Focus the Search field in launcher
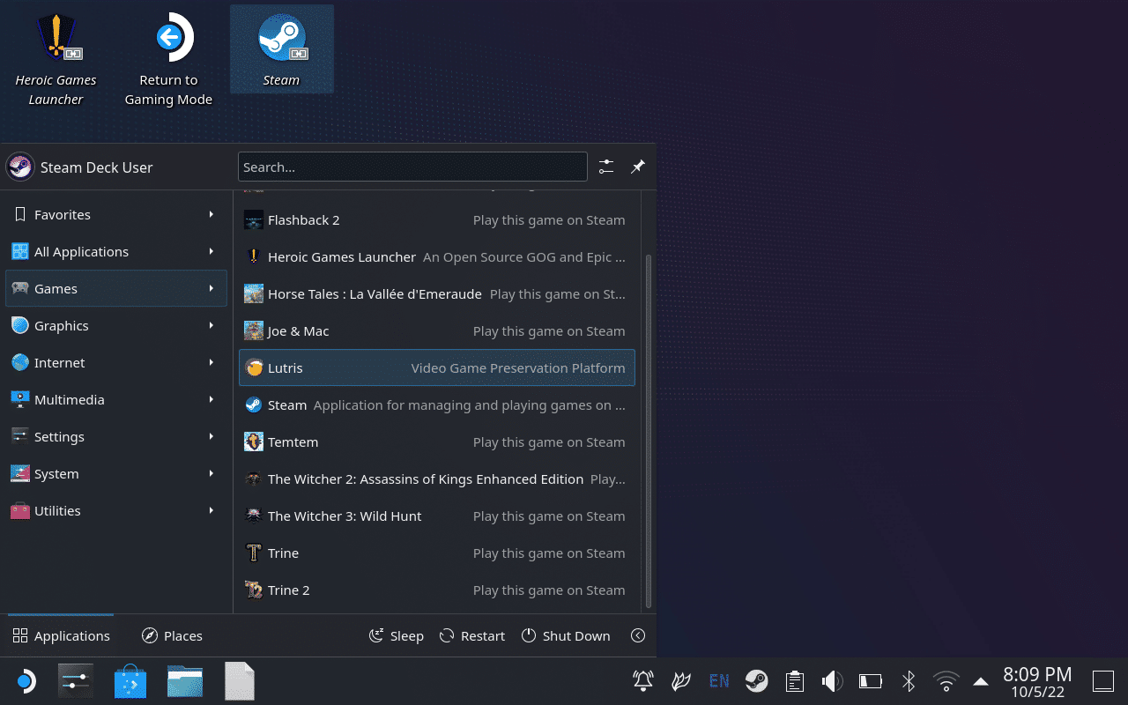Viewport: 1128px width, 705px height. click(x=412, y=167)
